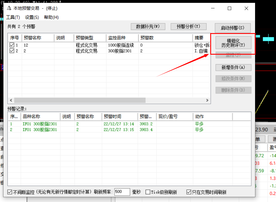Start alerts with 启动预警(S) button
Image resolution: width=276 pixels, height=202 pixels.
click(x=233, y=28)
